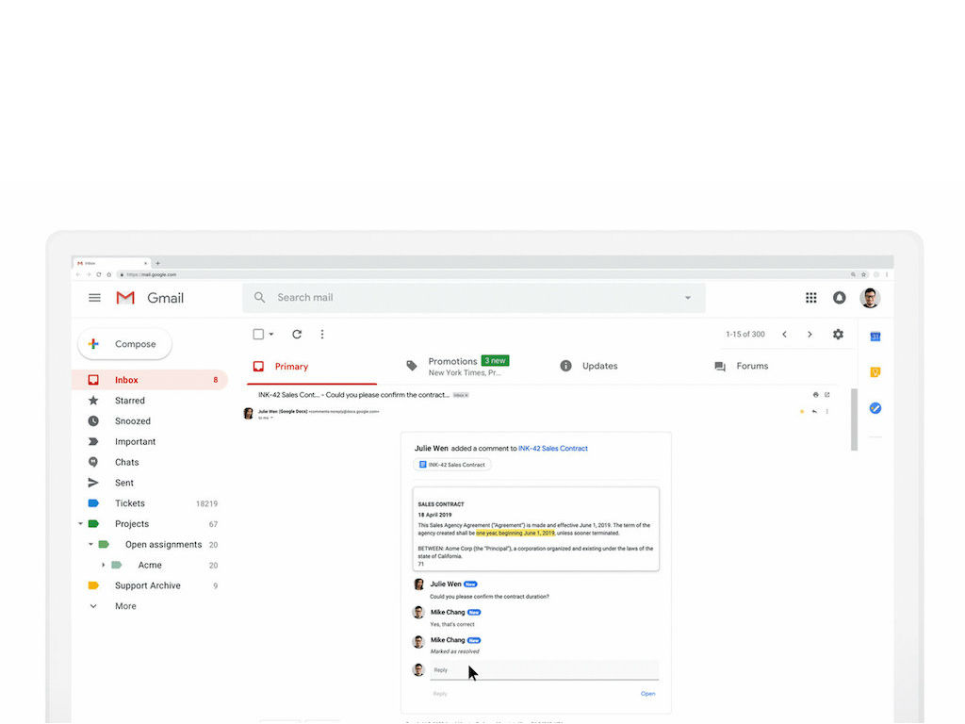Expand the Acme sublabel
The height and width of the screenshot is (724, 965).
(x=104, y=565)
